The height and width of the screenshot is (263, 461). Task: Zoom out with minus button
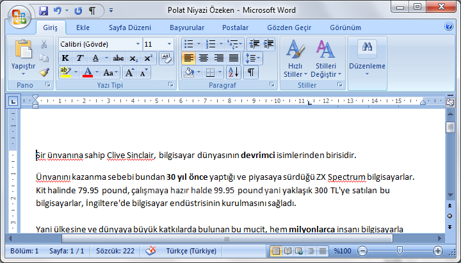362,251
